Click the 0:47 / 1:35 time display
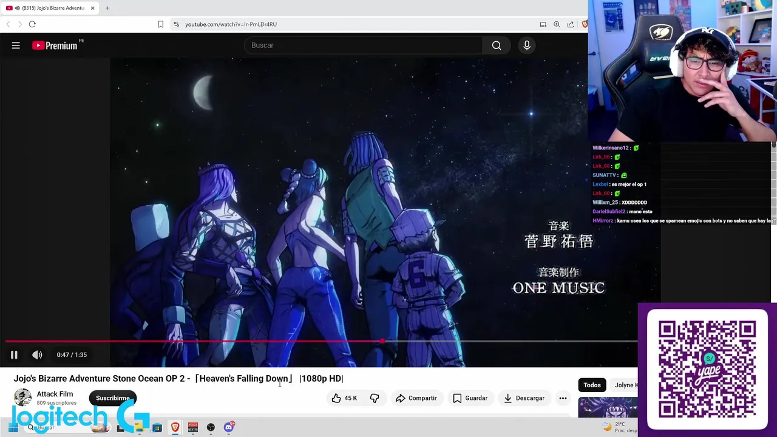 (72, 355)
